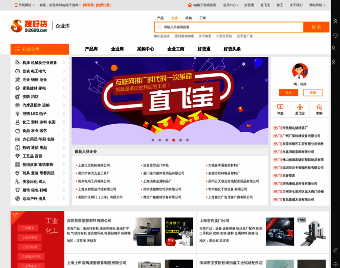The width and height of the screenshot is (340, 268).
Task: Open the 产品库 navigation item
Action: (x=91, y=49)
